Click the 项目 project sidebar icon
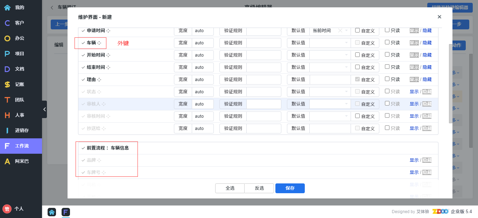The width and height of the screenshot is (478, 218). pos(7,54)
